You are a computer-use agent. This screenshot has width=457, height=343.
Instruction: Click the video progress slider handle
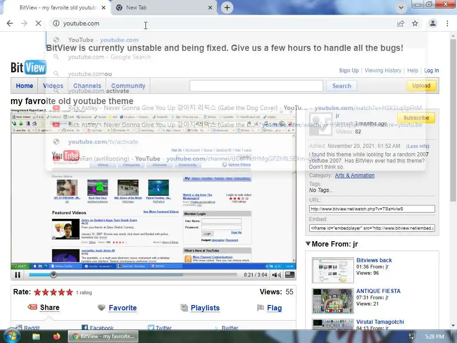point(54,275)
